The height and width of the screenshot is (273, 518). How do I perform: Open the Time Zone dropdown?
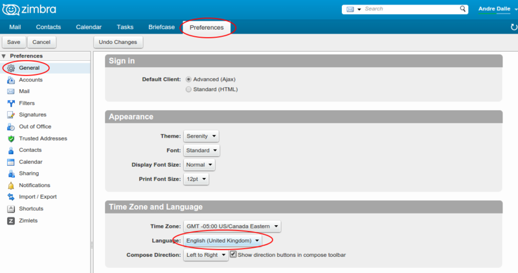pyautogui.click(x=232, y=226)
